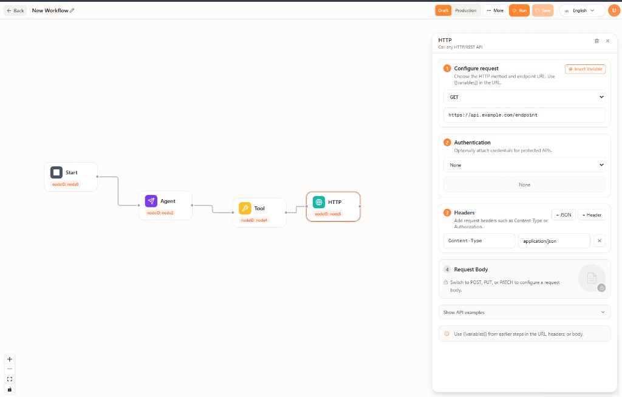Image resolution: width=622 pixels, height=397 pixels.
Task: Click the info icon in variables hint
Action: tap(446, 334)
